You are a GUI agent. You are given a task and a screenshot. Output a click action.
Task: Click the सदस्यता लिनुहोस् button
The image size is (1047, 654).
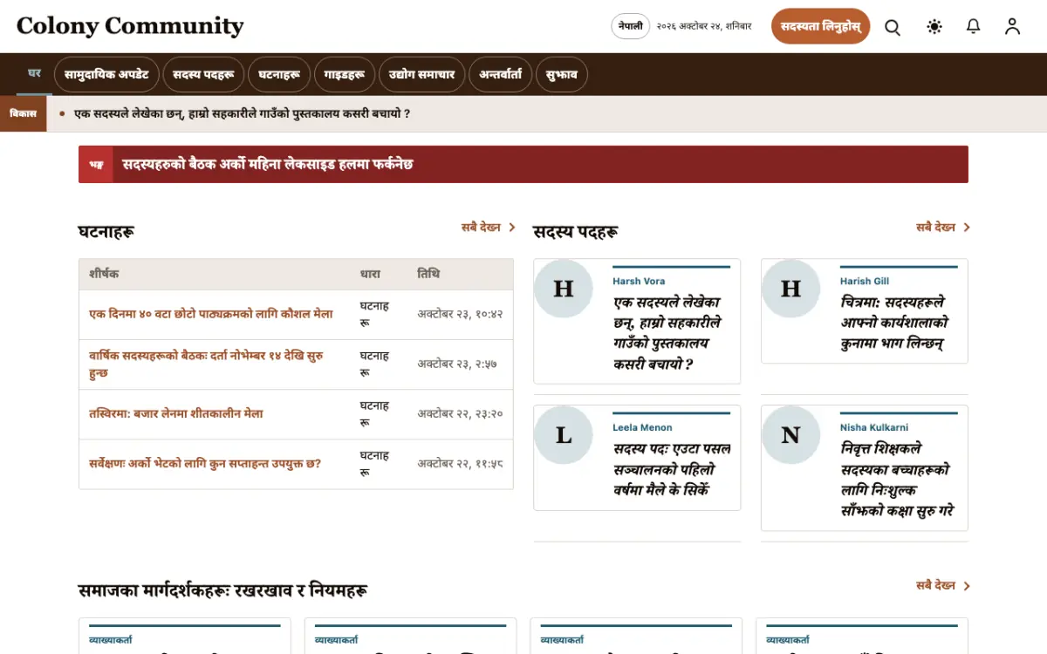tap(820, 26)
